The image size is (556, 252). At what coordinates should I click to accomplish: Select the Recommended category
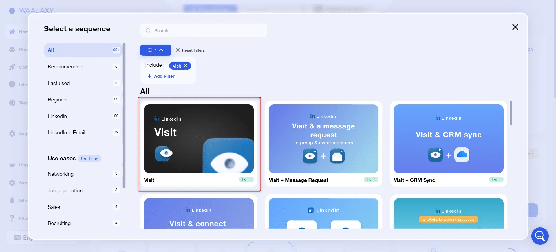[83, 67]
